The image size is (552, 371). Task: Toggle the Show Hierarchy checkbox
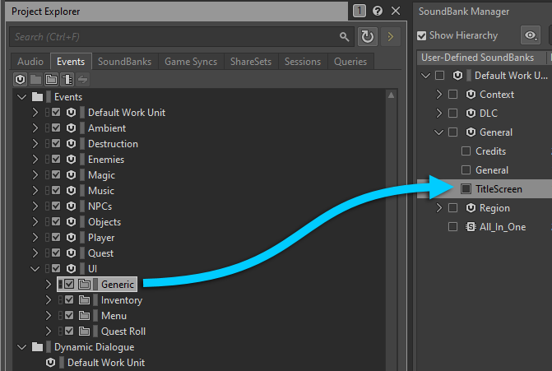[422, 35]
